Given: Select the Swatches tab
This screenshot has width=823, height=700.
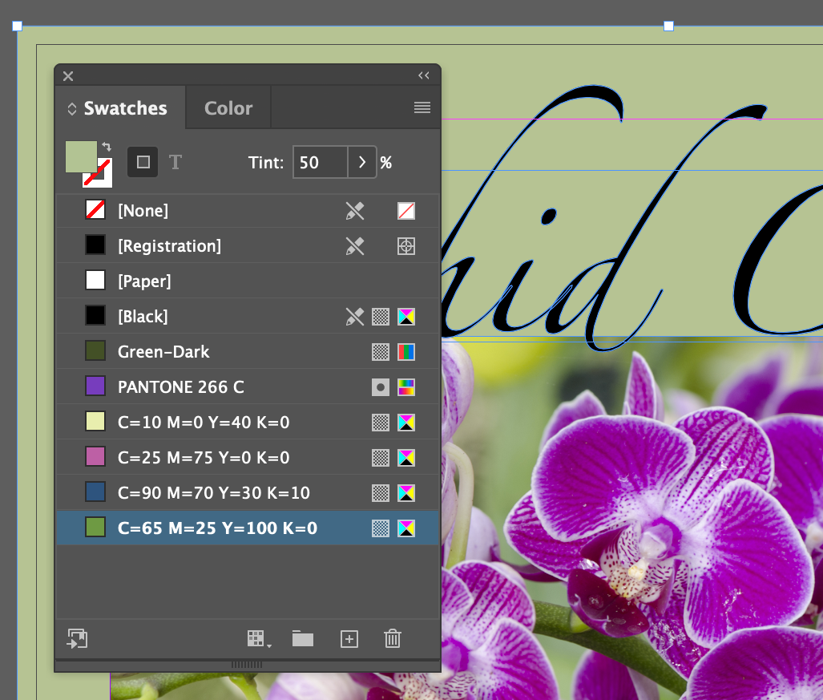Looking at the screenshot, I should 126,108.
